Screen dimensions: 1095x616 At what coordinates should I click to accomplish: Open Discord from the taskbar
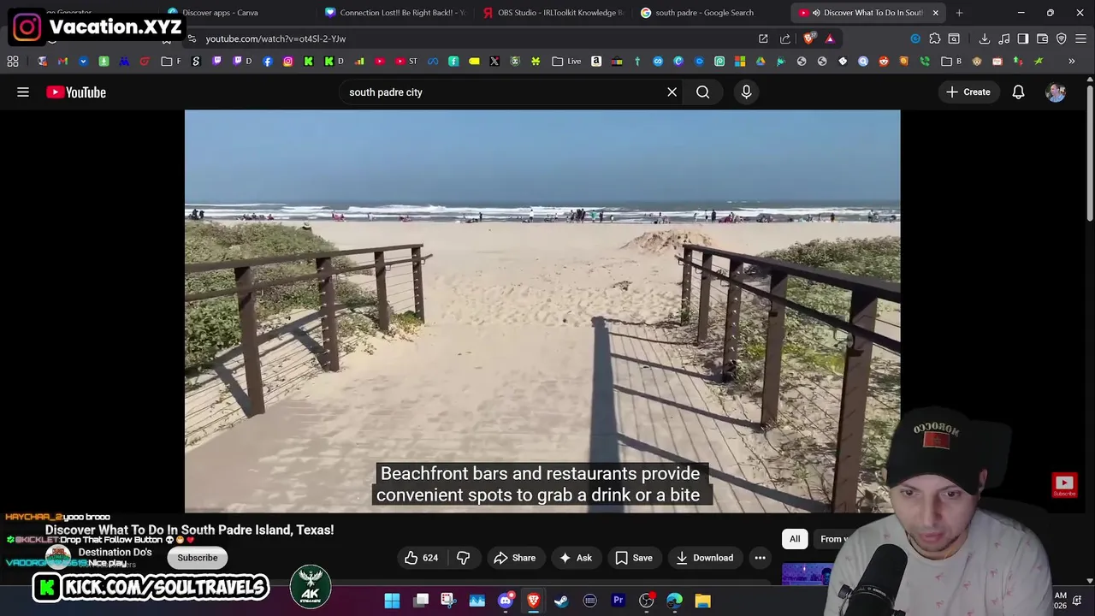pos(506,601)
